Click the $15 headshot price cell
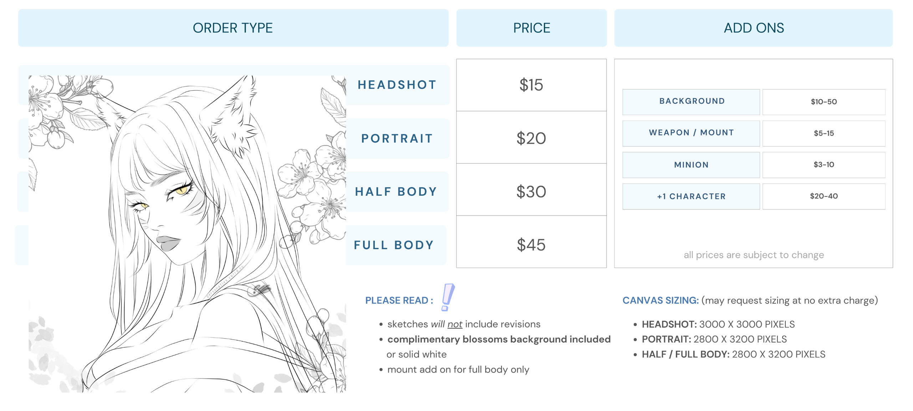913x411 pixels. point(531,85)
